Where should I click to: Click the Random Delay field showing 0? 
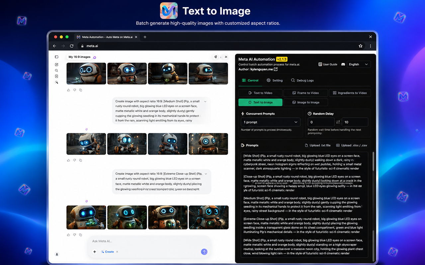click(x=321, y=122)
